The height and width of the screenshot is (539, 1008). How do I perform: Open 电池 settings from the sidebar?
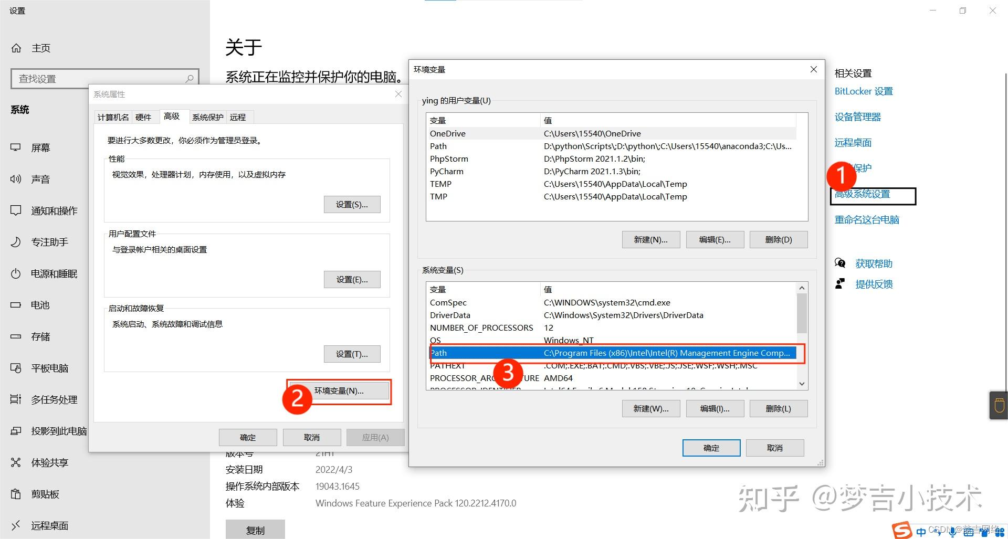pos(40,305)
